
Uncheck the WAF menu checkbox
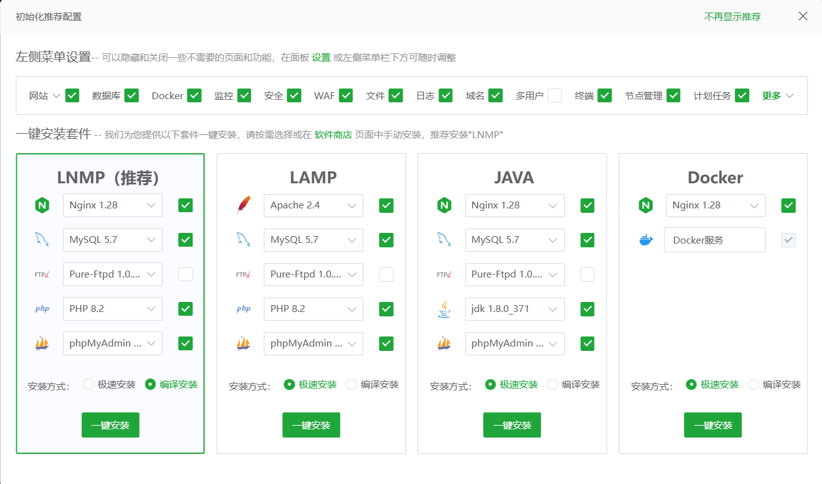click(346, 95)
